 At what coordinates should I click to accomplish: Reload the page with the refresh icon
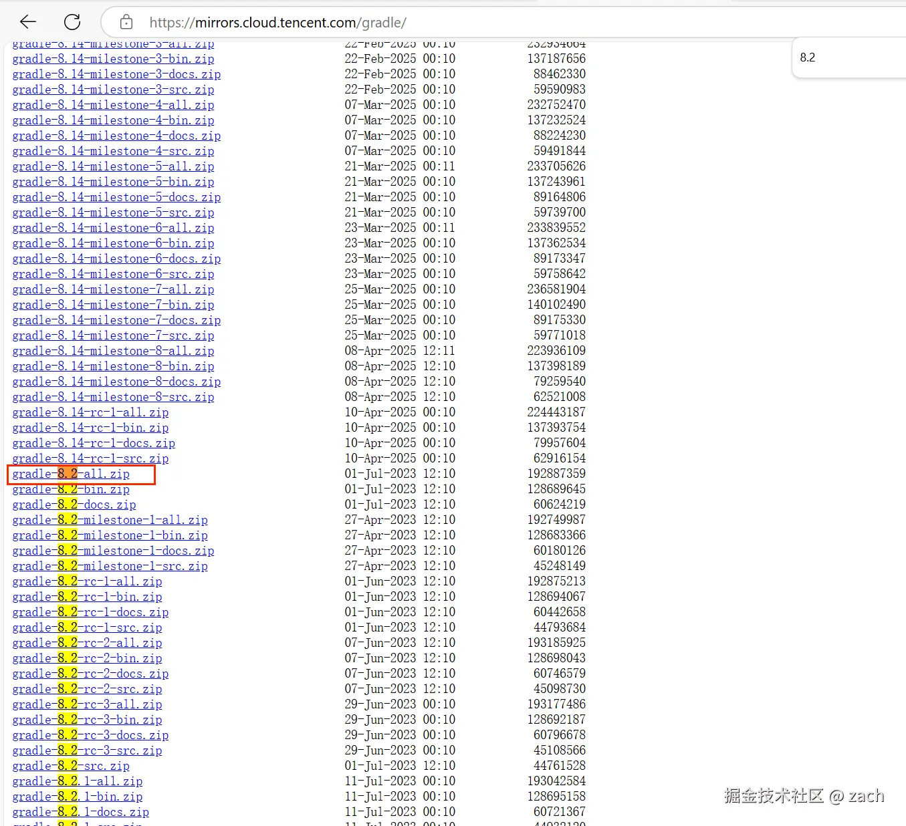point(72,22)
